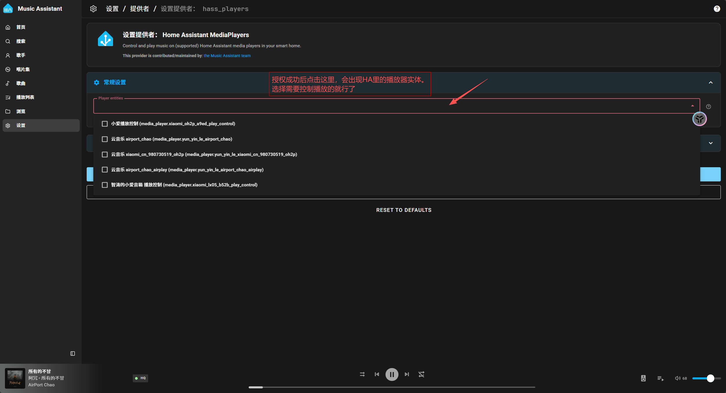Click the shuffle icon in player bar
The height and width of the screenshot is (393, 726).
[x=362, y=374]
